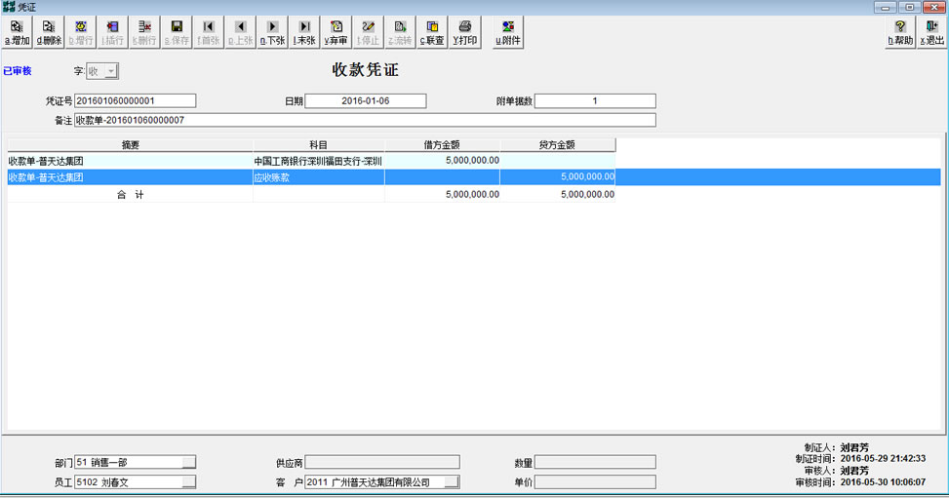Click the 删除 (delete) toolbar icon
949x498 pixels.
coord(49,33)
